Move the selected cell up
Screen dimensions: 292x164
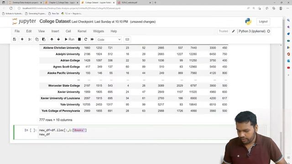click(x=52, y=40)
